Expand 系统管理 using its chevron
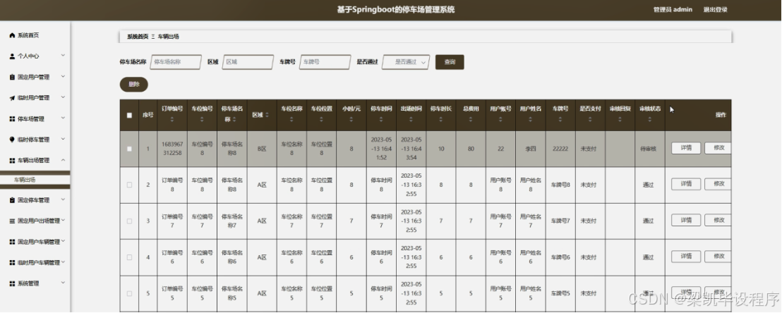 (63, 283)
